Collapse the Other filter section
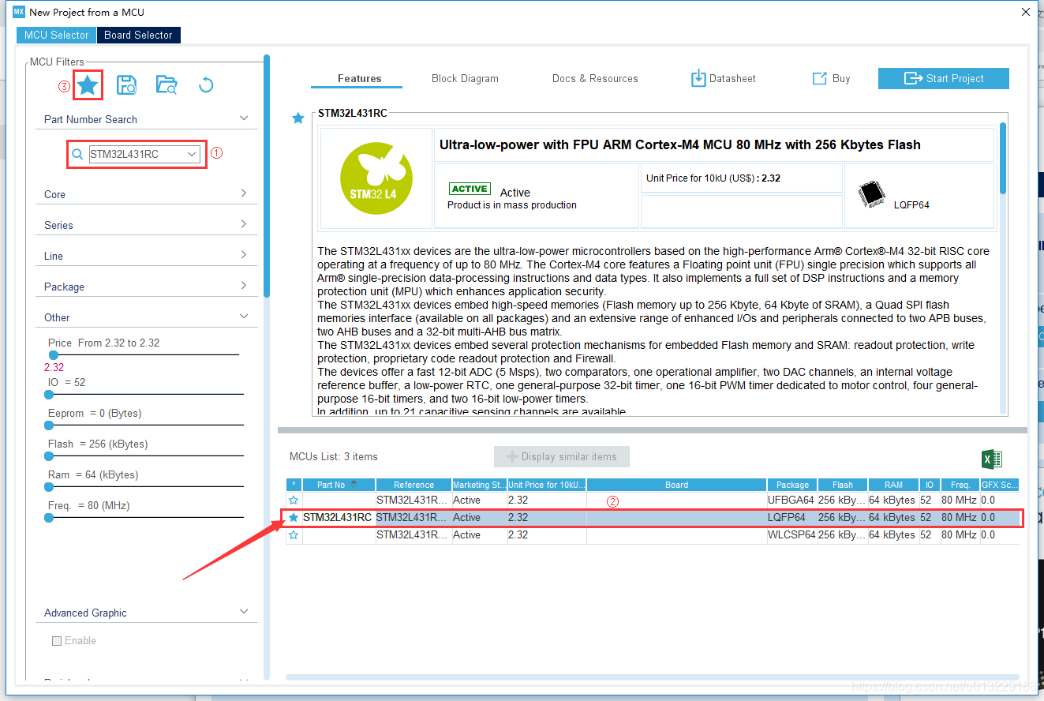The height and width of the screenshot is (701, 1044). (244, 317)
